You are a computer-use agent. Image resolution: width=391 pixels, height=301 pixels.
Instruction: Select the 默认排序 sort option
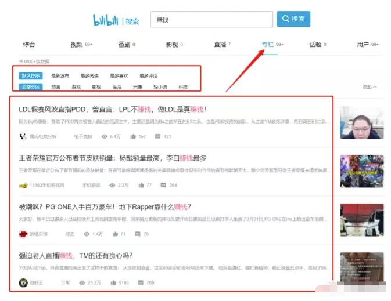click(31, 76)
